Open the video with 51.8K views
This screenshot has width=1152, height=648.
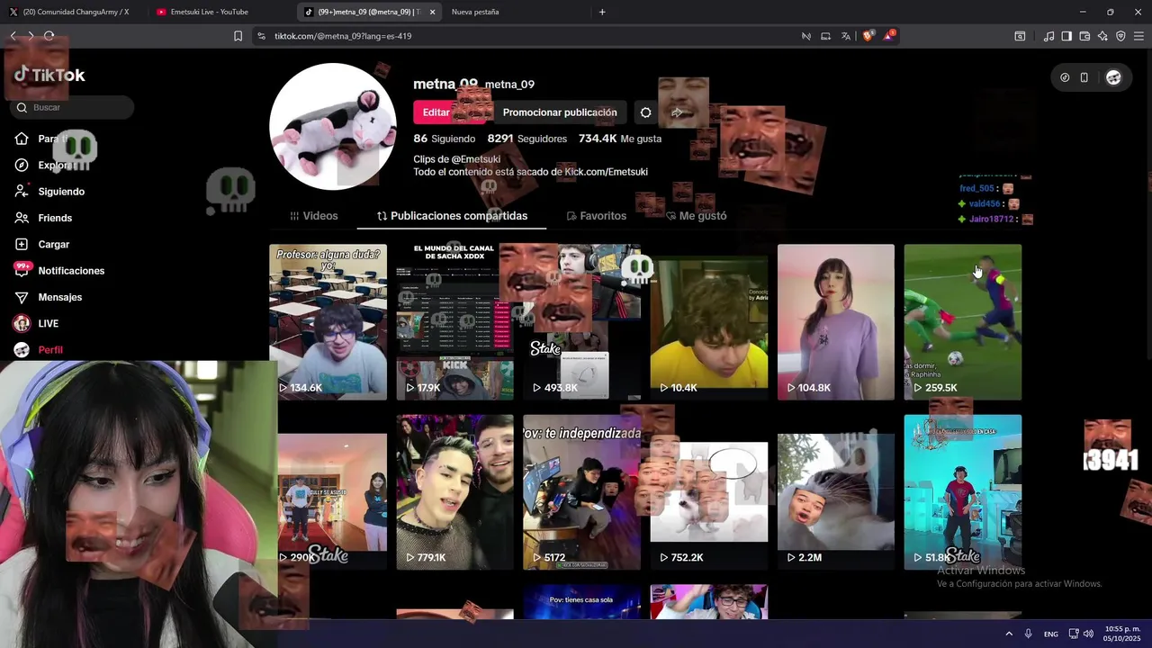tap(963, 491)
